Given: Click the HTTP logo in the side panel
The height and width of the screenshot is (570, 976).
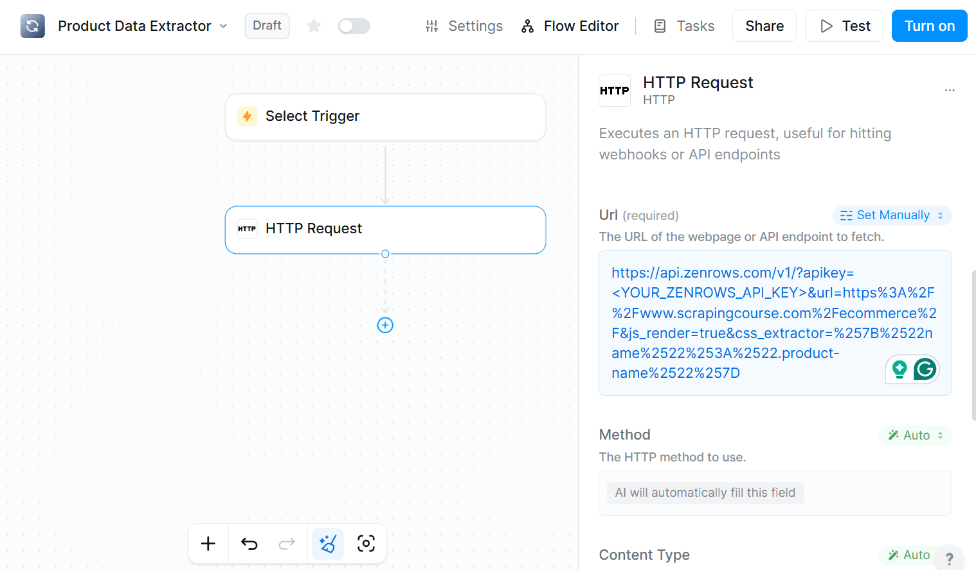Looking at the screenshot, I should (615, 91).
